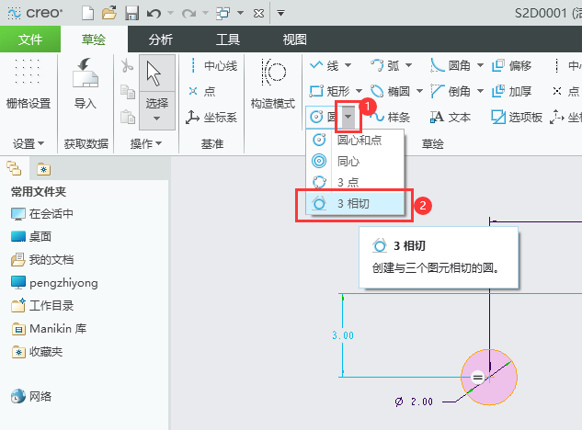The image size is (582, 430).
Task: Open the customize quick access toolbar dropdown
Action: (281, 14)
